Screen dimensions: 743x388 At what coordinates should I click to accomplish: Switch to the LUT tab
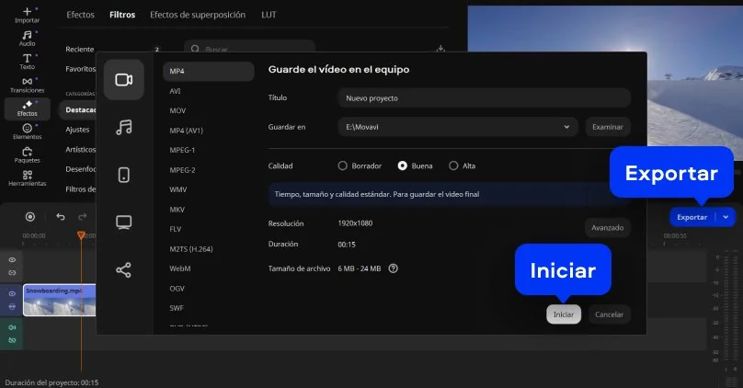[269, 15]
